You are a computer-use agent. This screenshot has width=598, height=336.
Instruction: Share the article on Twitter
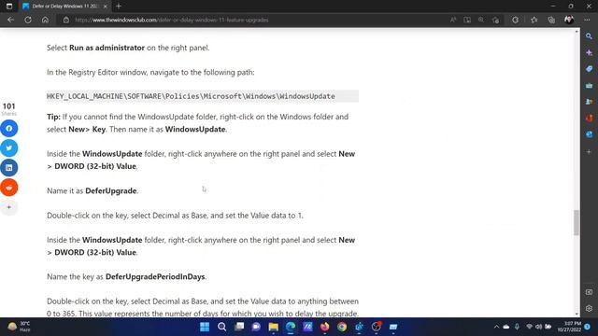pyautogui.click(x=8, y=147)
